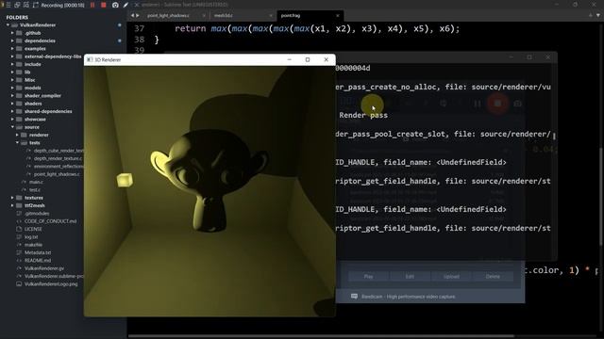This screenshot has width=604, height=339.
Task: Click the tab-scroll left arrow in Sublime
Action: [132, 15]
